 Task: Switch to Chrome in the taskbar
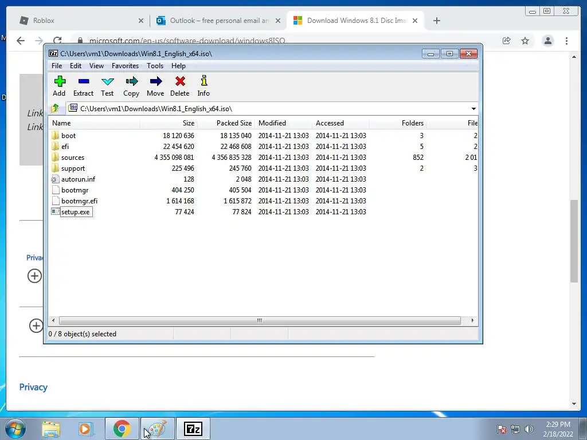[x=122, y=429]
